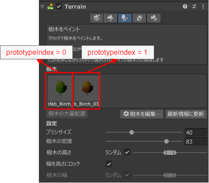Click the 設定 section heading

point(52,123)
